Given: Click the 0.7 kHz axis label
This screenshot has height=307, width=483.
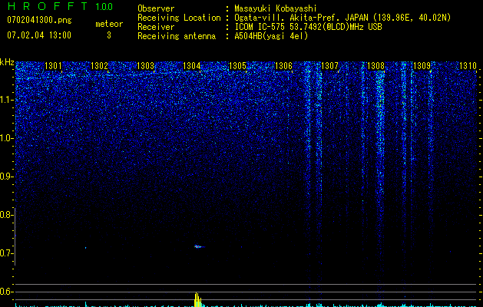Looking at the screenshot, I should click(7, 253).
